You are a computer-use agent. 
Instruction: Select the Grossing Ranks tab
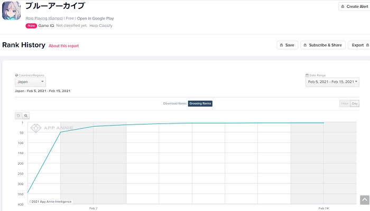coord(200,103)
